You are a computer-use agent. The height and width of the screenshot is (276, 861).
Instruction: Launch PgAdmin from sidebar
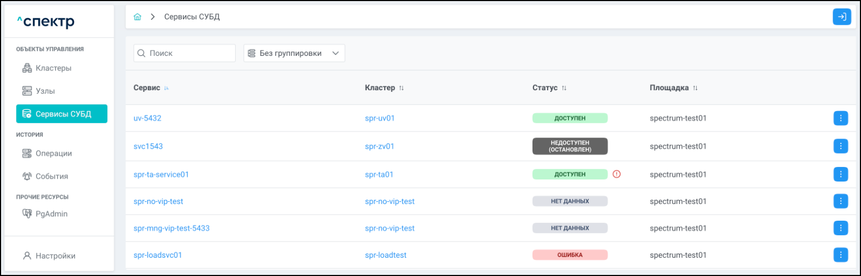(x=51, y=214)
